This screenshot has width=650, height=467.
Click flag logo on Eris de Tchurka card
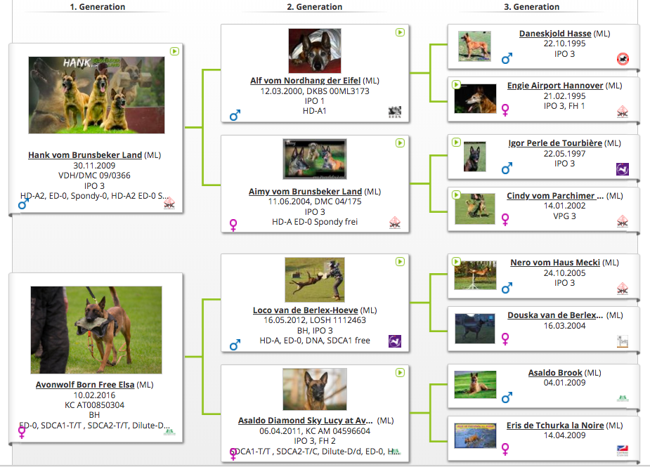pyautogui.click(x=623, y=449)
